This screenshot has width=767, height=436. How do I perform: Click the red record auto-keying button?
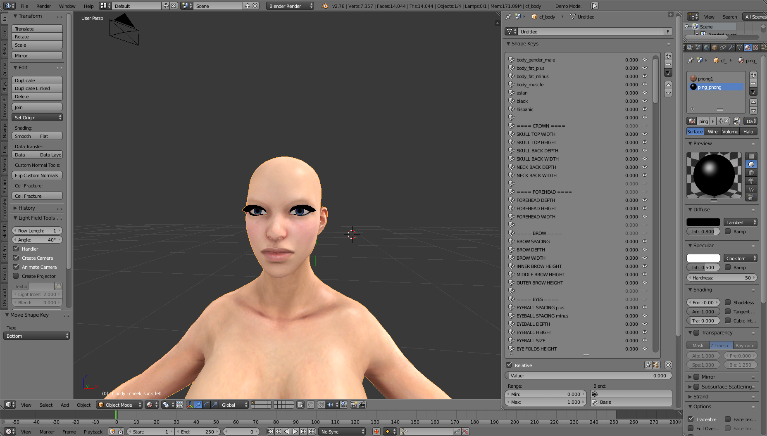376,431
